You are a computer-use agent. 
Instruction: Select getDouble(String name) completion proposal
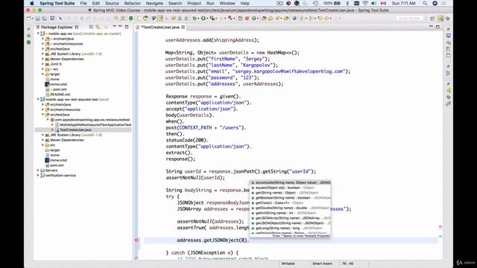pyautogui.click(x=290, y=208)
